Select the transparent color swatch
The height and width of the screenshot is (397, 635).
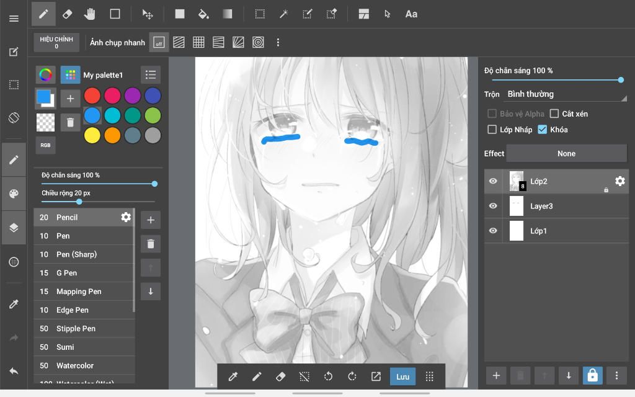pyautogui.click(x=45, y=122)
